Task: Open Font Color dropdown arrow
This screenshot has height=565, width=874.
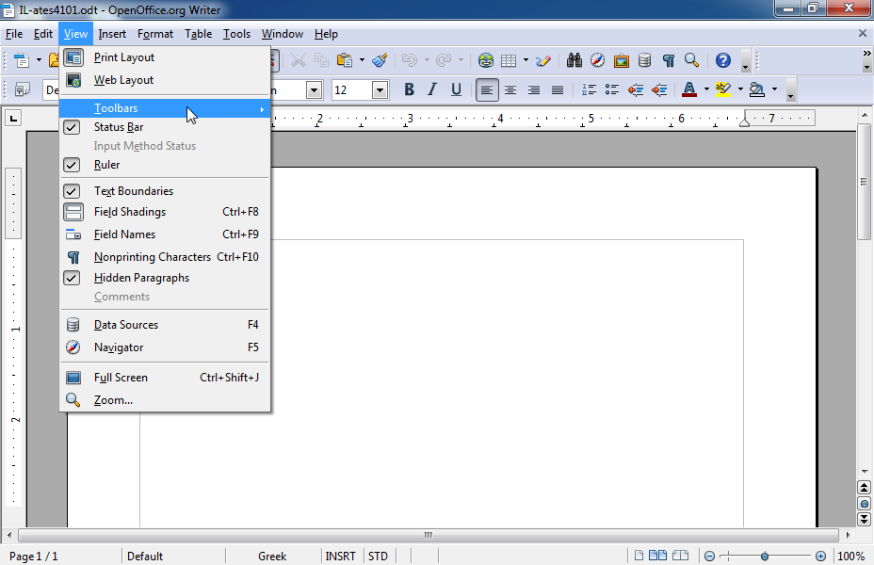Action: coord(706,89)
